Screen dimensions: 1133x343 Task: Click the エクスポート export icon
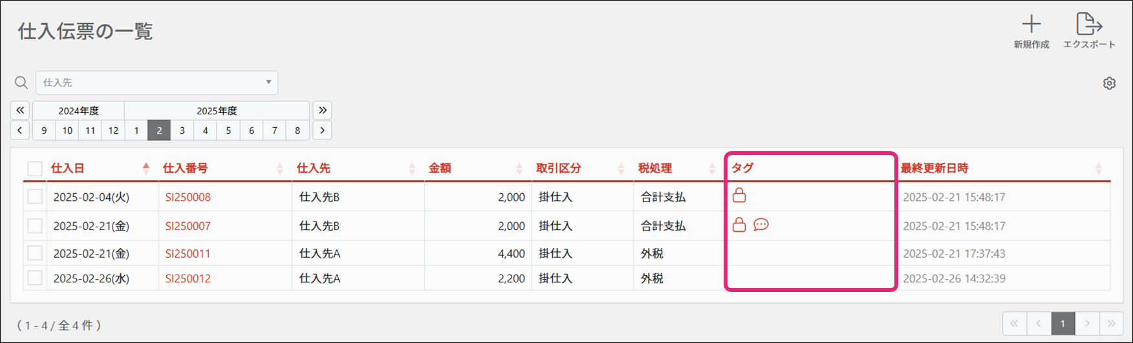[1089, 25]
